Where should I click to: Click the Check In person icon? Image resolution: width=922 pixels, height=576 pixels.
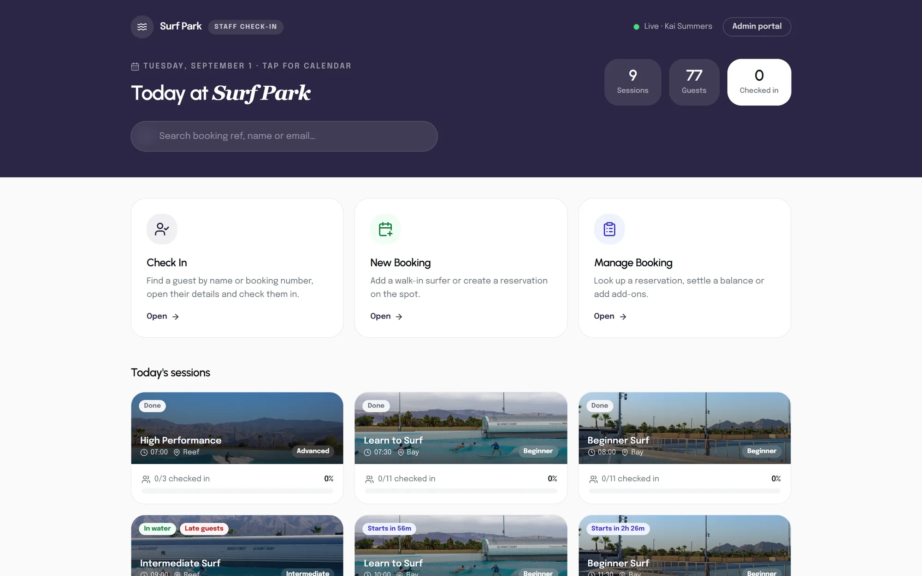[x=162, y=229]
